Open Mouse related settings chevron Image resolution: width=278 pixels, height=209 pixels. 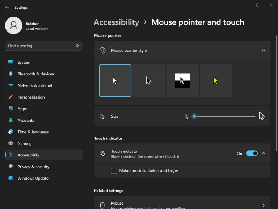tap(264, 205)
